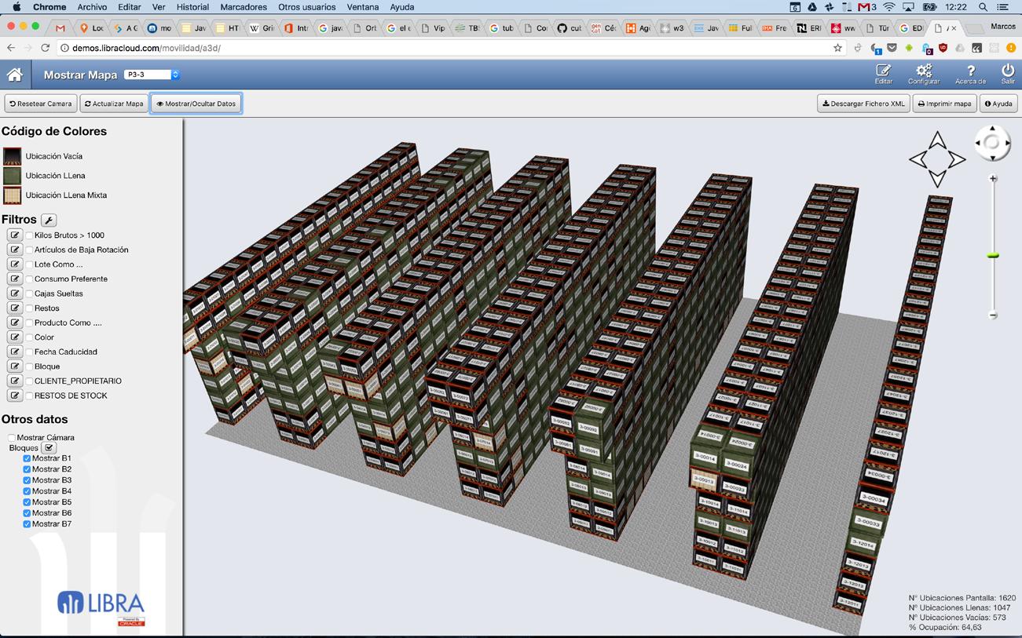The width and height of the screenshot is (1022, 638).
Task: Enable the Mostrar Cámara checkbox
Action: pyautogui.click(x=12, y=438)
